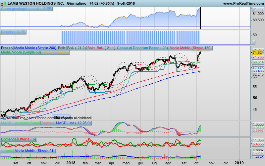Open Curva guadagni e perdite: BIER label
The width and height of the screenshot is (265, 166).
point(26,9)
